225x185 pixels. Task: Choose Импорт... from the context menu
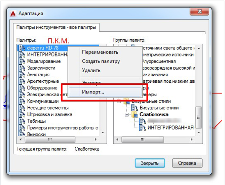coord(93,91)
